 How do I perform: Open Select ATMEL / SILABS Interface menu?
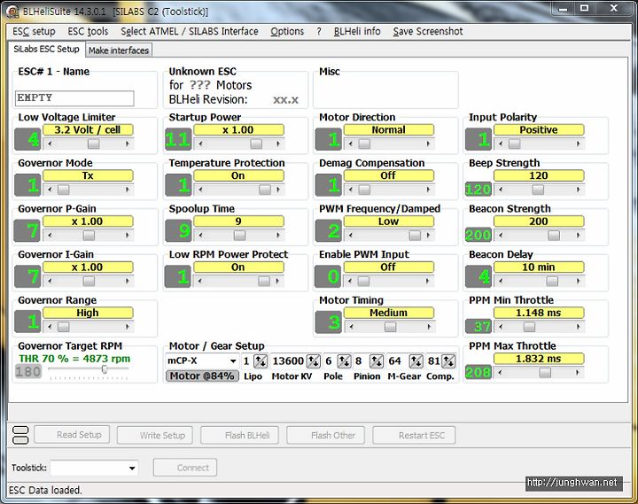[190, 31]
